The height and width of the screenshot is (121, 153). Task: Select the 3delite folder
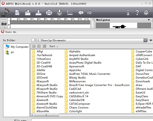(39, 70)
